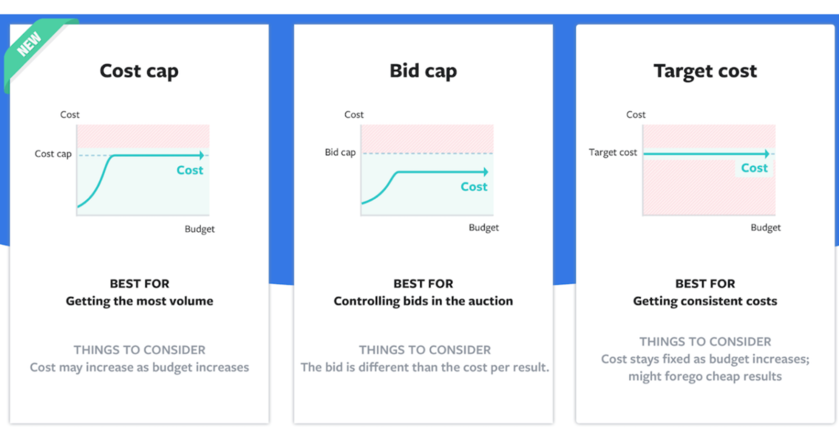Screen dimensions: 839x442
Task: Click the 'Bid cap' axis label
Action: pos(340,153)
